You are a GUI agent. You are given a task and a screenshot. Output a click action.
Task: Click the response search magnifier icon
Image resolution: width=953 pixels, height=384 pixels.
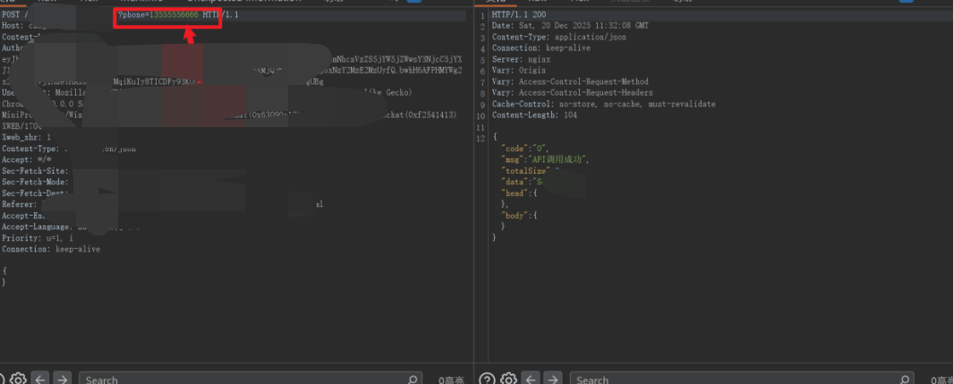[904, 380]
